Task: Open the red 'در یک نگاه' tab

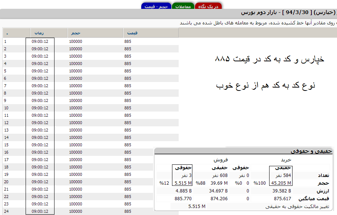Action: point(208,6)
